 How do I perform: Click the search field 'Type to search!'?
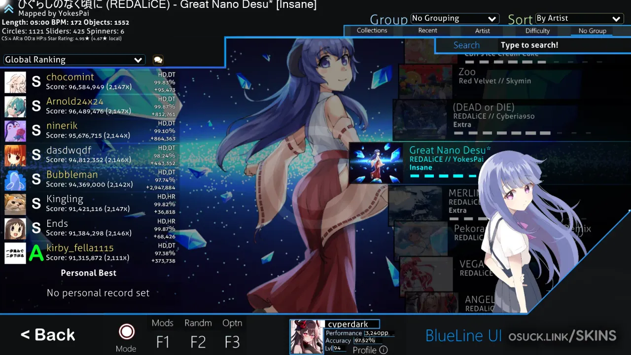click(x=529, y=45)
